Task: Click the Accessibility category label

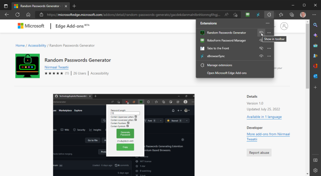Action: (x=99, y=73)
